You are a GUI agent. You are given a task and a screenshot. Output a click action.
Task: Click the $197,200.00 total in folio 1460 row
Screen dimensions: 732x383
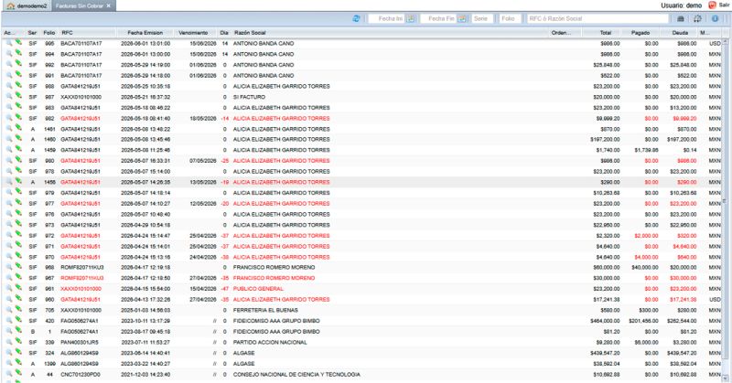coord(605,140)
